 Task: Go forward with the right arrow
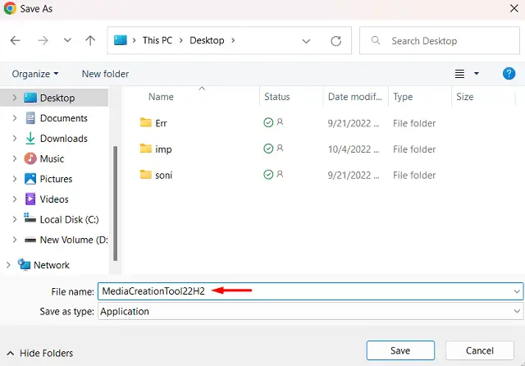pyautogui.click(x=43, y=40)
